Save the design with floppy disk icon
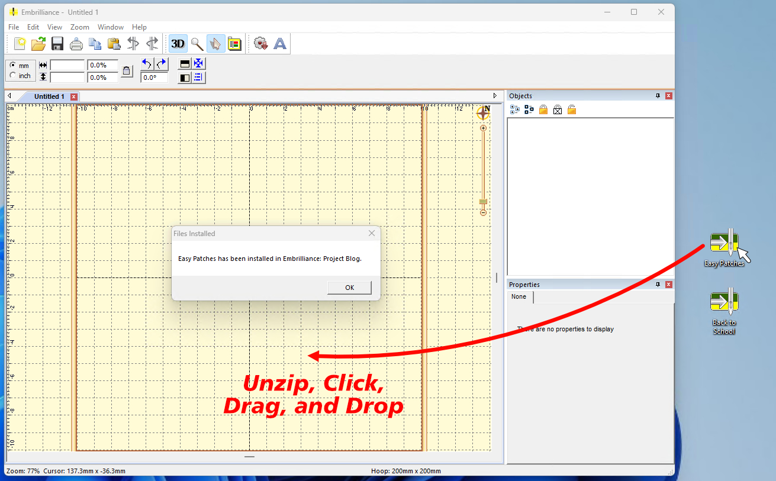Screen dimensions: 776x481 tap(57, 43)
